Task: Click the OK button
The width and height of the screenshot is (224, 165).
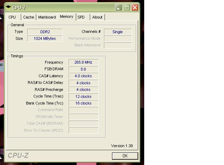Action: (x=125, y=156)
